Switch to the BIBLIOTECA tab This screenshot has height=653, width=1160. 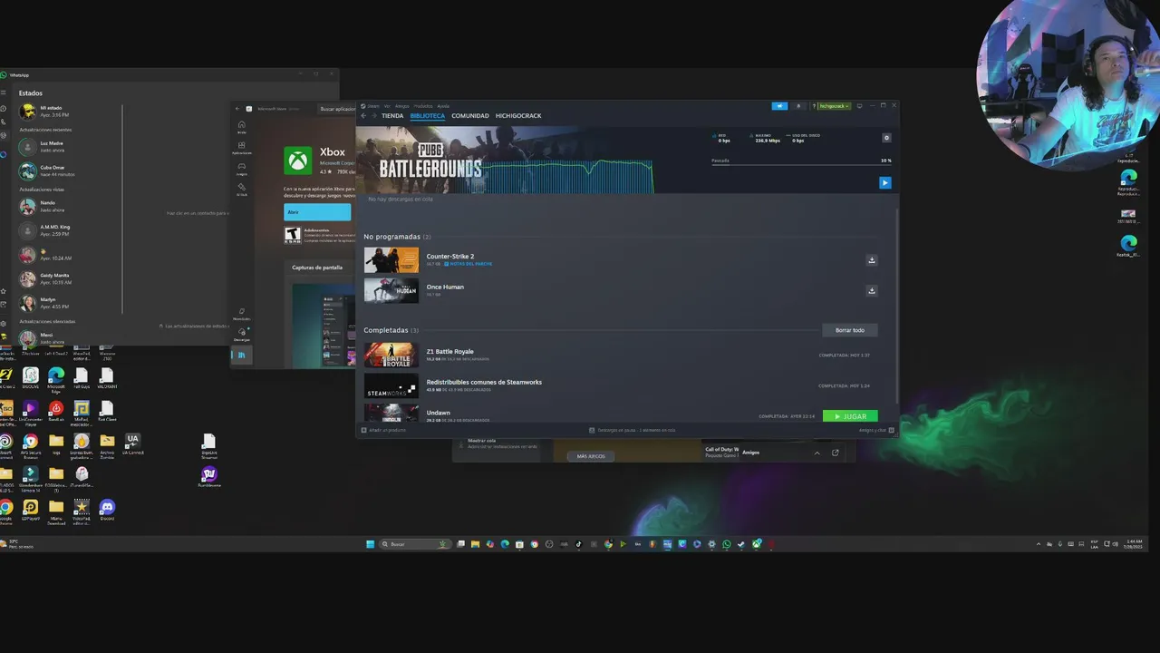point(427,116)
